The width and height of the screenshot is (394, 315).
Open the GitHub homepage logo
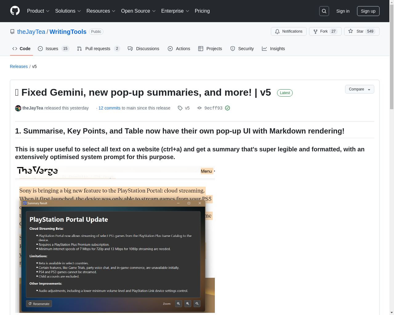tap(15, 11)
